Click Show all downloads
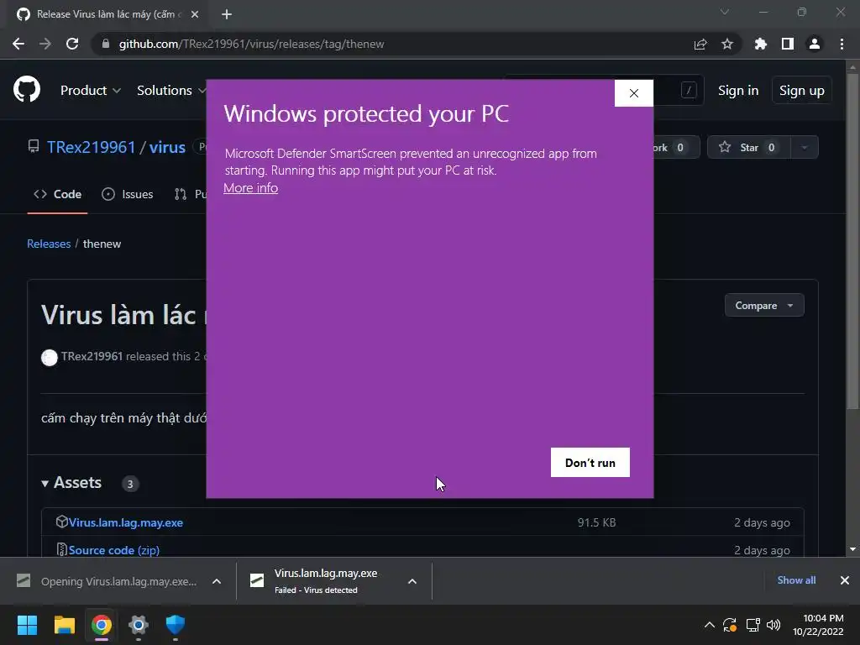Image resolution: width=860 pixels, height=645 pixels. (x=796, y=580)
